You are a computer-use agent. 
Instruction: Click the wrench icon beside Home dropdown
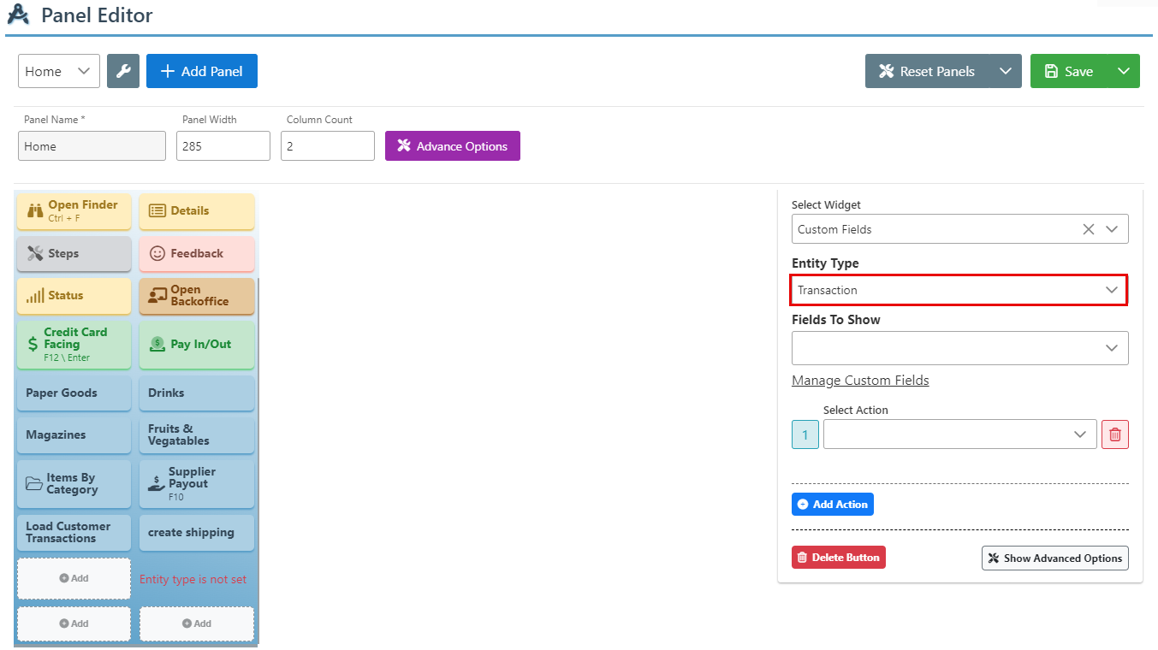pos(123,71)
